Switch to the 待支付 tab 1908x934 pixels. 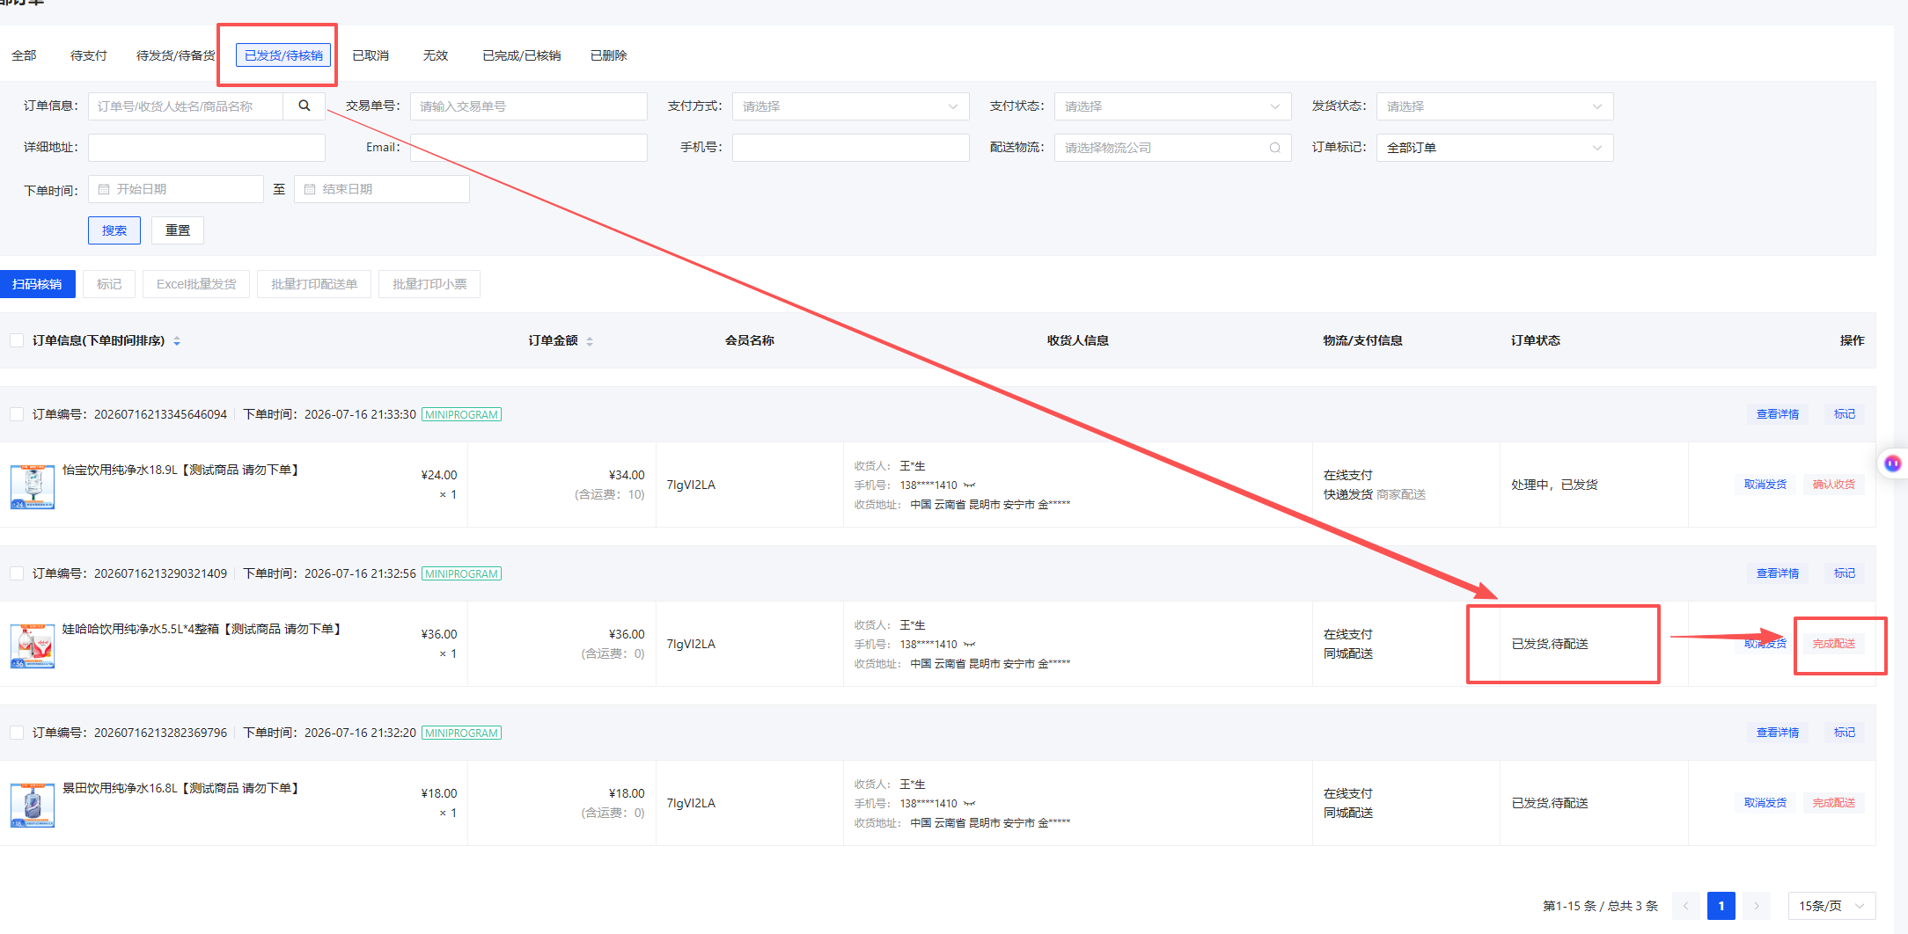[x=89, y=55]
